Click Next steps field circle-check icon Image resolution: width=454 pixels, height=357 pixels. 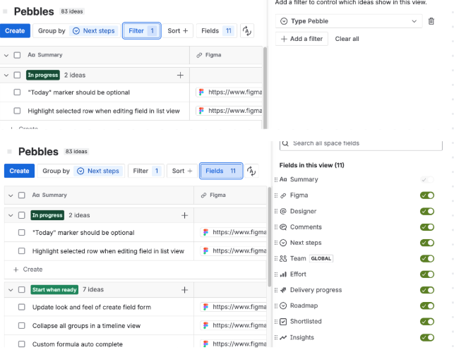[x=283, y=243]
